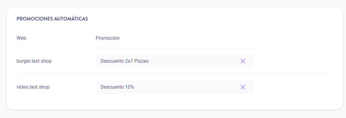Image resolution: width=346 pixels, height=118 pixels.
Task: Click the Descuento 10% text label
Action: tap(117, 87)
